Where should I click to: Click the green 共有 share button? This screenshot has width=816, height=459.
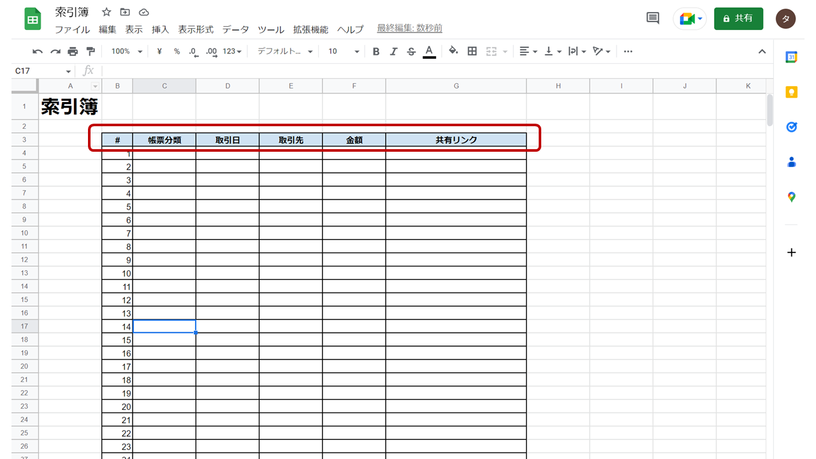pos(738,18)
